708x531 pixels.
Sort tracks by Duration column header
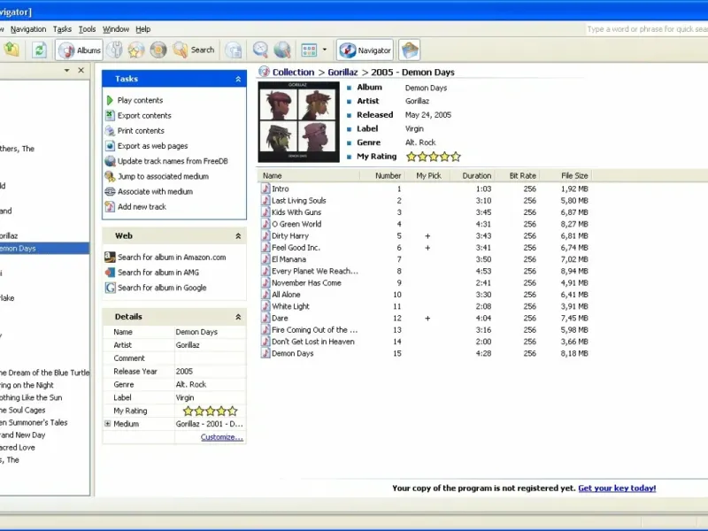(473, 175)
